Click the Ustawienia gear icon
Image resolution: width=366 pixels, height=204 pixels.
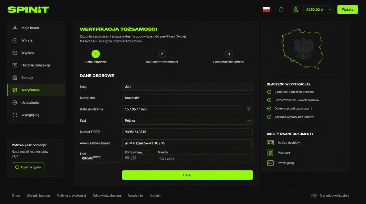(15, 103)
